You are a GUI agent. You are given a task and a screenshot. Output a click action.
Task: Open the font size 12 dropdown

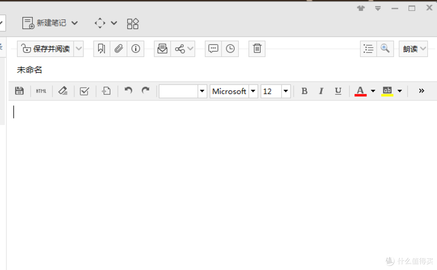(x=286, y=91)
